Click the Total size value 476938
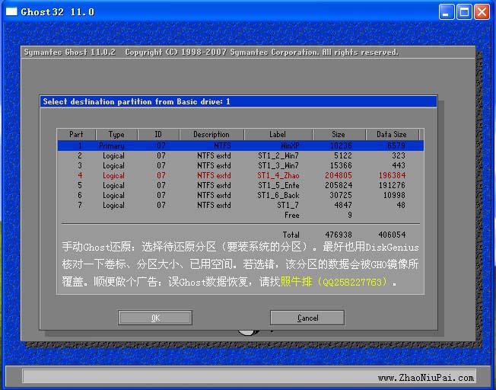 (339, 235)
